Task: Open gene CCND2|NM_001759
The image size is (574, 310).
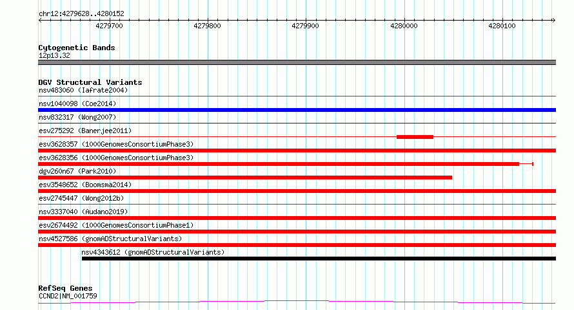Action: (x=68, y=296)
